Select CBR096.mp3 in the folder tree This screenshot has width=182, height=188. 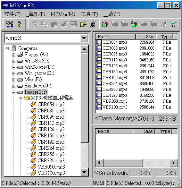coord(51,117)
